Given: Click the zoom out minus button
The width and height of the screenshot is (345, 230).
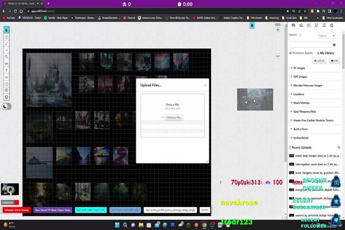Looking at the screenshot, I should [x=278, y=56].
